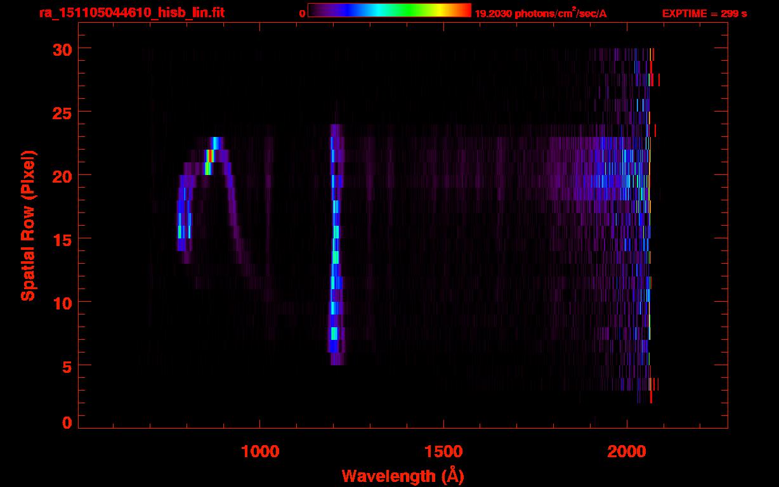Image resolution: width=779 pixels, height=487 pixels.
Task: Click the y-axis tick label 0
Action: pos(66,422)
